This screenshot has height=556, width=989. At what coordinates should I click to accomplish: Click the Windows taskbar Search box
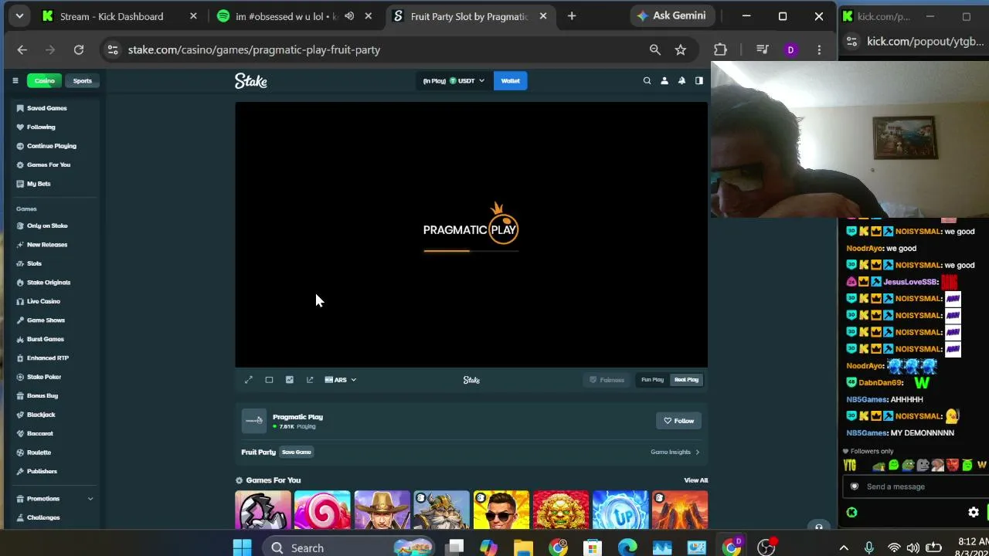click(349, 548)
